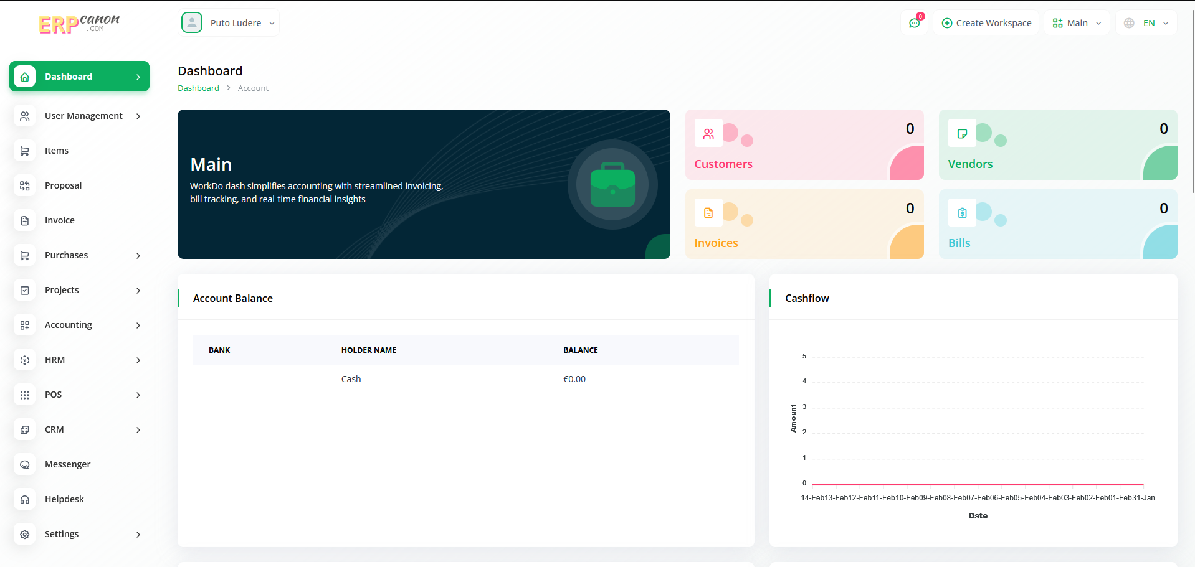Click the Dashboard home icon in sidebar

(x=24, y=77)
